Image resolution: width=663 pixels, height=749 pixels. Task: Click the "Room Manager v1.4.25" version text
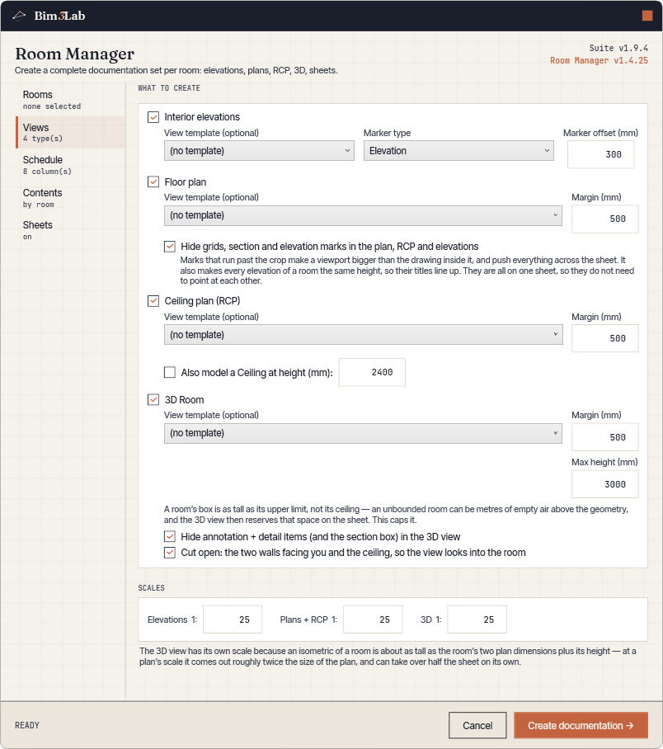click(599, 61)
